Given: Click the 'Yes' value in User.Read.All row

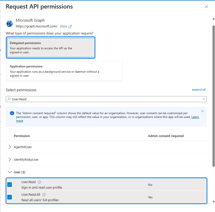Looking at the screenshot, I should [x=150, y=197].
